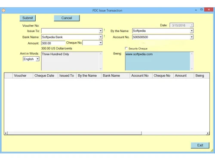Click the Submit button
The image size is (215, 161).
pos(28,18)
